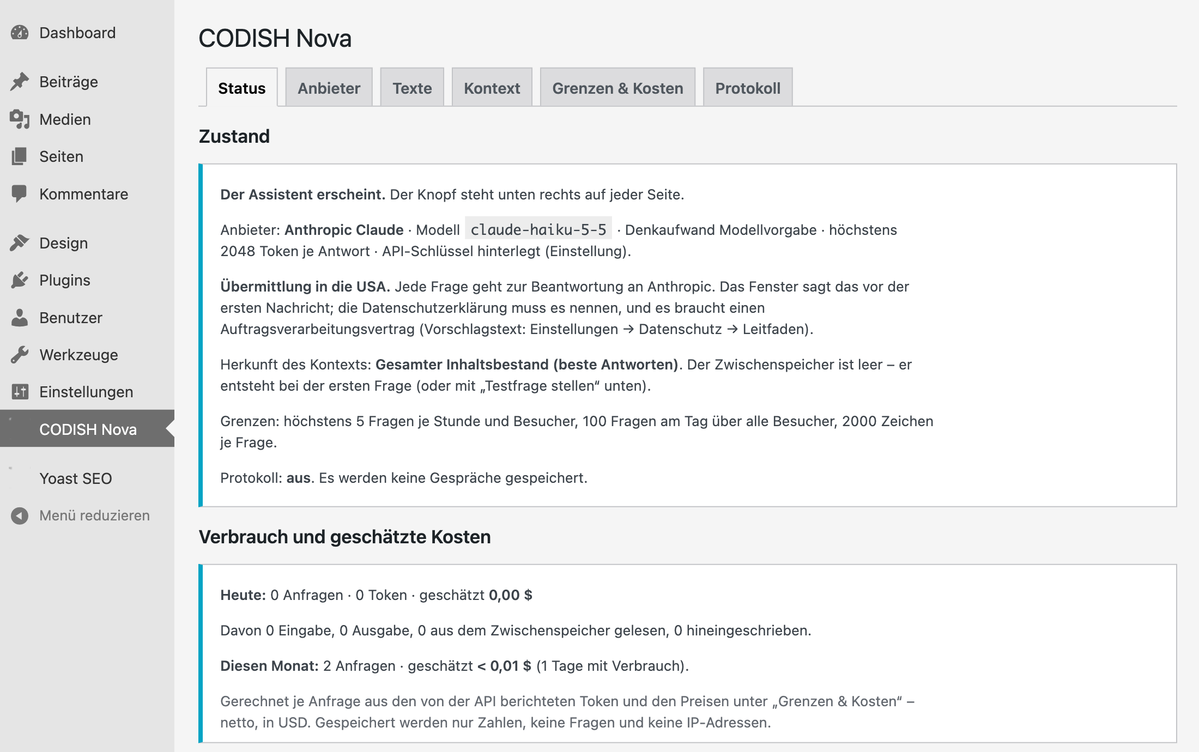
Task: Switch to the Protokoll tab
Action: 748,87
